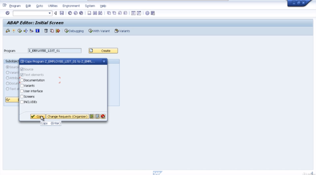
Task: Click the First Page icon
Action: click(x=109, y=13)
